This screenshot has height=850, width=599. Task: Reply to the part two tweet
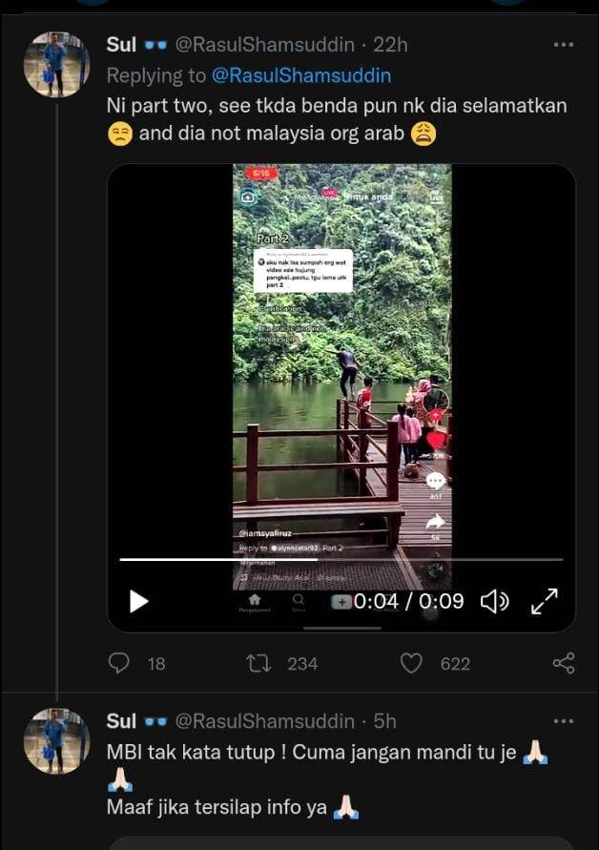point(119,663)
